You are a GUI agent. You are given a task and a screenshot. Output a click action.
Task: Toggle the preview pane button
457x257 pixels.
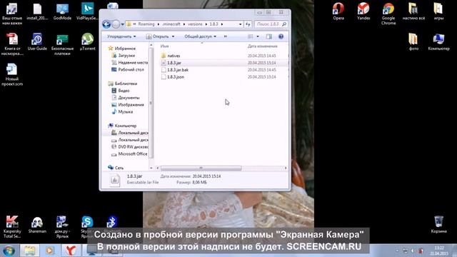pyautogui.click(x=268, y=36)
